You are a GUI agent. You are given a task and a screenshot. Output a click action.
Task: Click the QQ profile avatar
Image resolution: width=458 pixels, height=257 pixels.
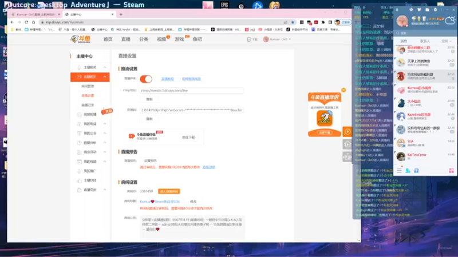(x=402, y=21)
